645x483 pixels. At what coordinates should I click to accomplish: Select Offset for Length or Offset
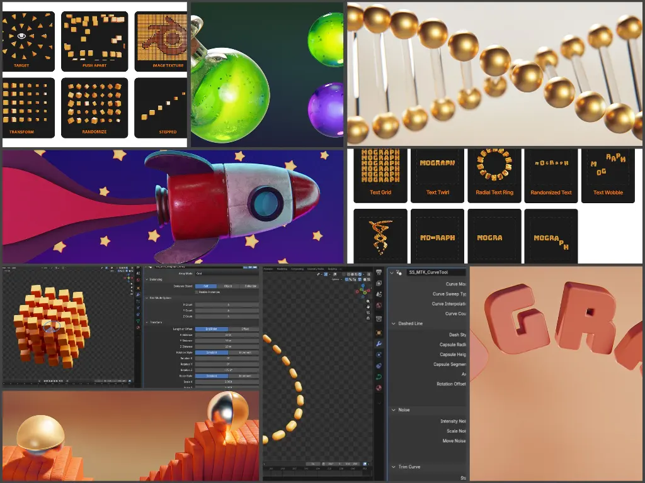pos(245,329)
